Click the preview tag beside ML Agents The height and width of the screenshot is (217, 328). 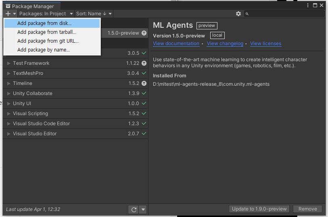coord(207,26)
